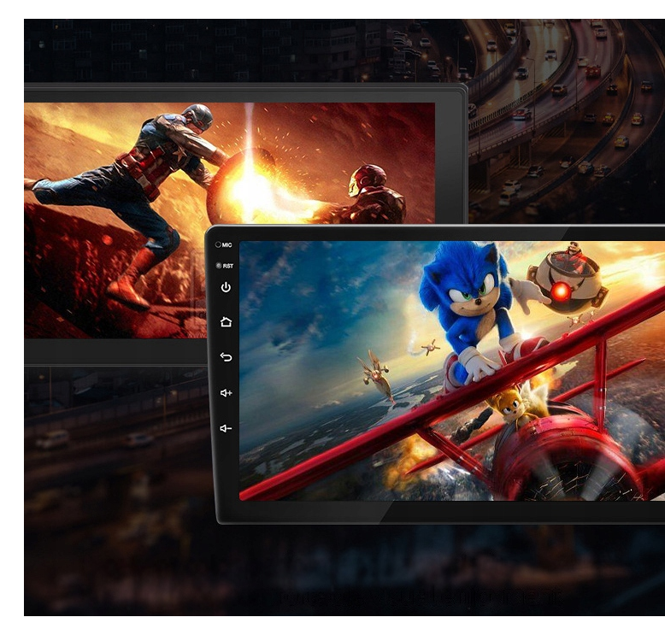Tap the volume up button
This screenshot has height=623, width=665.
click(226, 393)
